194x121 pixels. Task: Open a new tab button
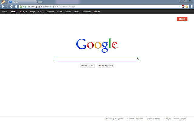(x=40, y=2)
